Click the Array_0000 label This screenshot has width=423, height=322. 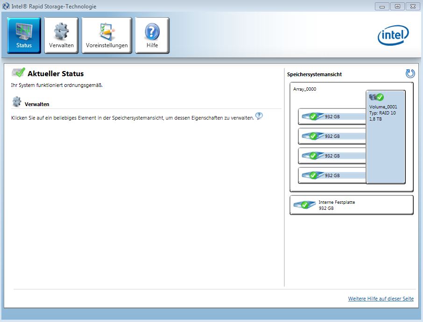[x=304, y=89]
